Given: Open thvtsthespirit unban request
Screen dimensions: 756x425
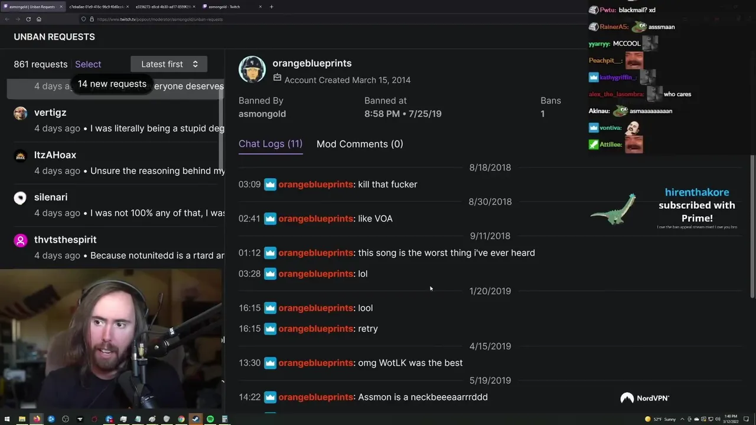Looking at the screenshot, I should point(116,247).
